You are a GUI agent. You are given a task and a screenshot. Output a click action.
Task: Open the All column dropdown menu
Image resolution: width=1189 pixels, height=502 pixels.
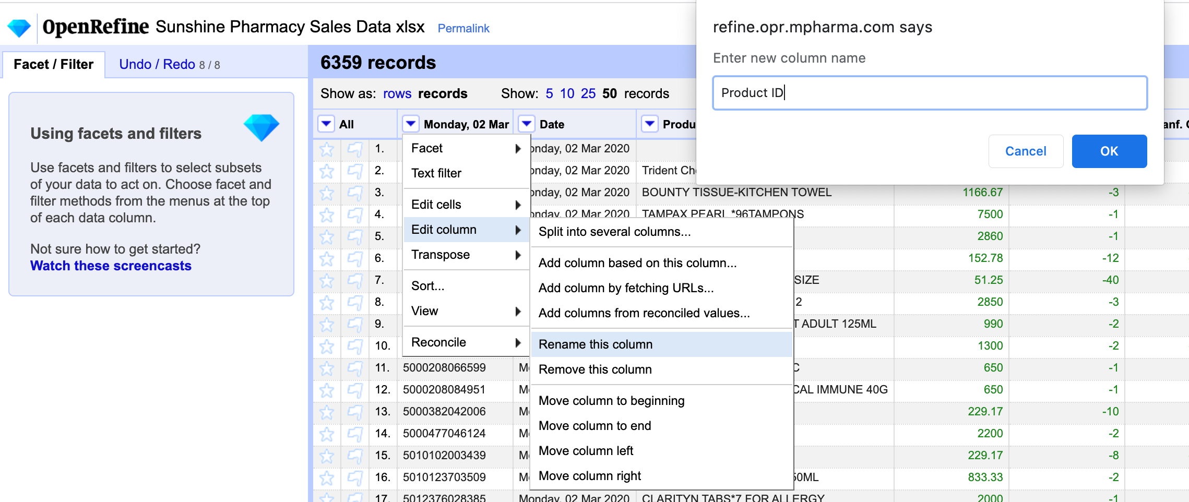(326, 124)
